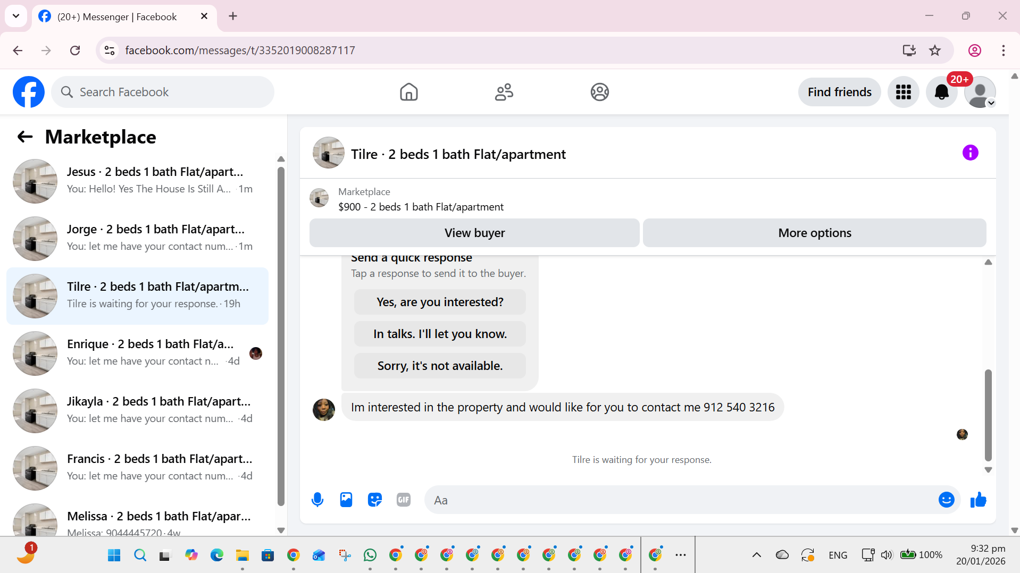Viewport: 1020px width, 573px height.
Task: Open the Groups icon in top navigation
Action: (x=599, y=92)
